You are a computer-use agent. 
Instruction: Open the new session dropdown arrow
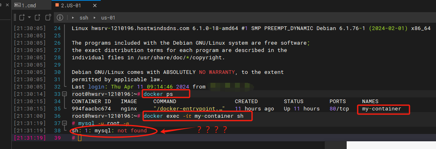click(29, 17)
